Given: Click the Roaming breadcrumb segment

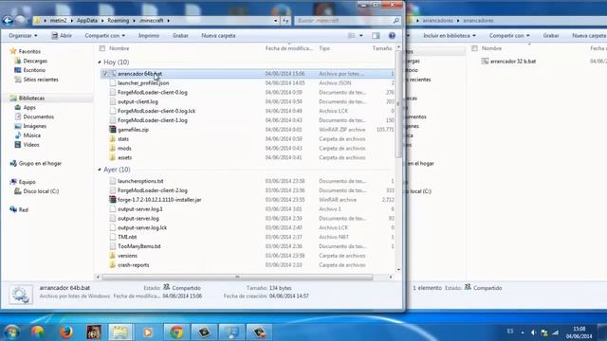Looking at the screenshot, I should coord(118,21).
